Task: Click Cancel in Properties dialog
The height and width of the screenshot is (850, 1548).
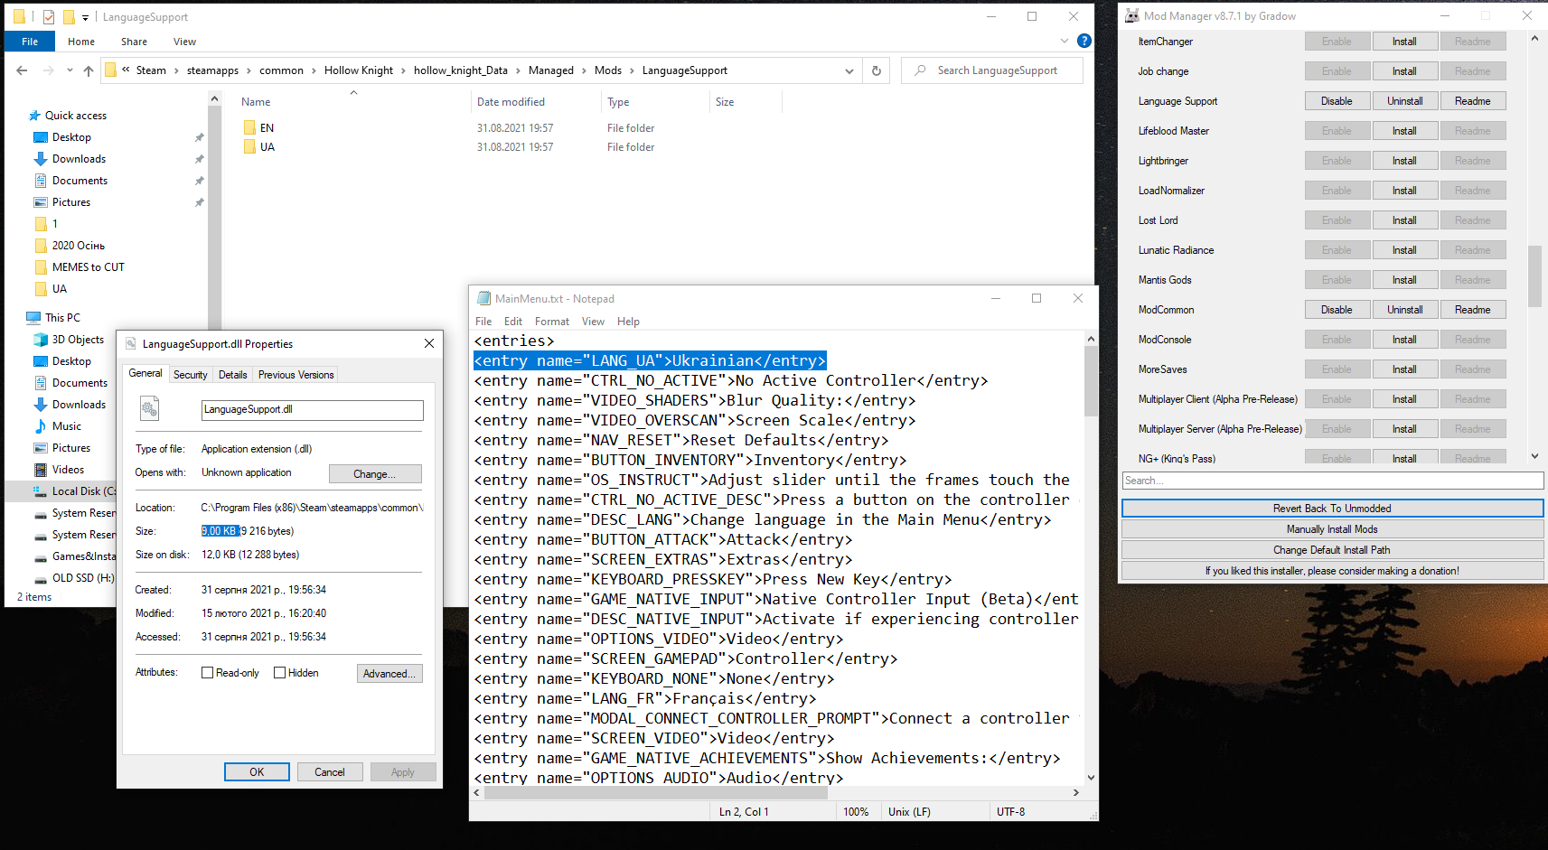Action: click(x=330, y=772)
